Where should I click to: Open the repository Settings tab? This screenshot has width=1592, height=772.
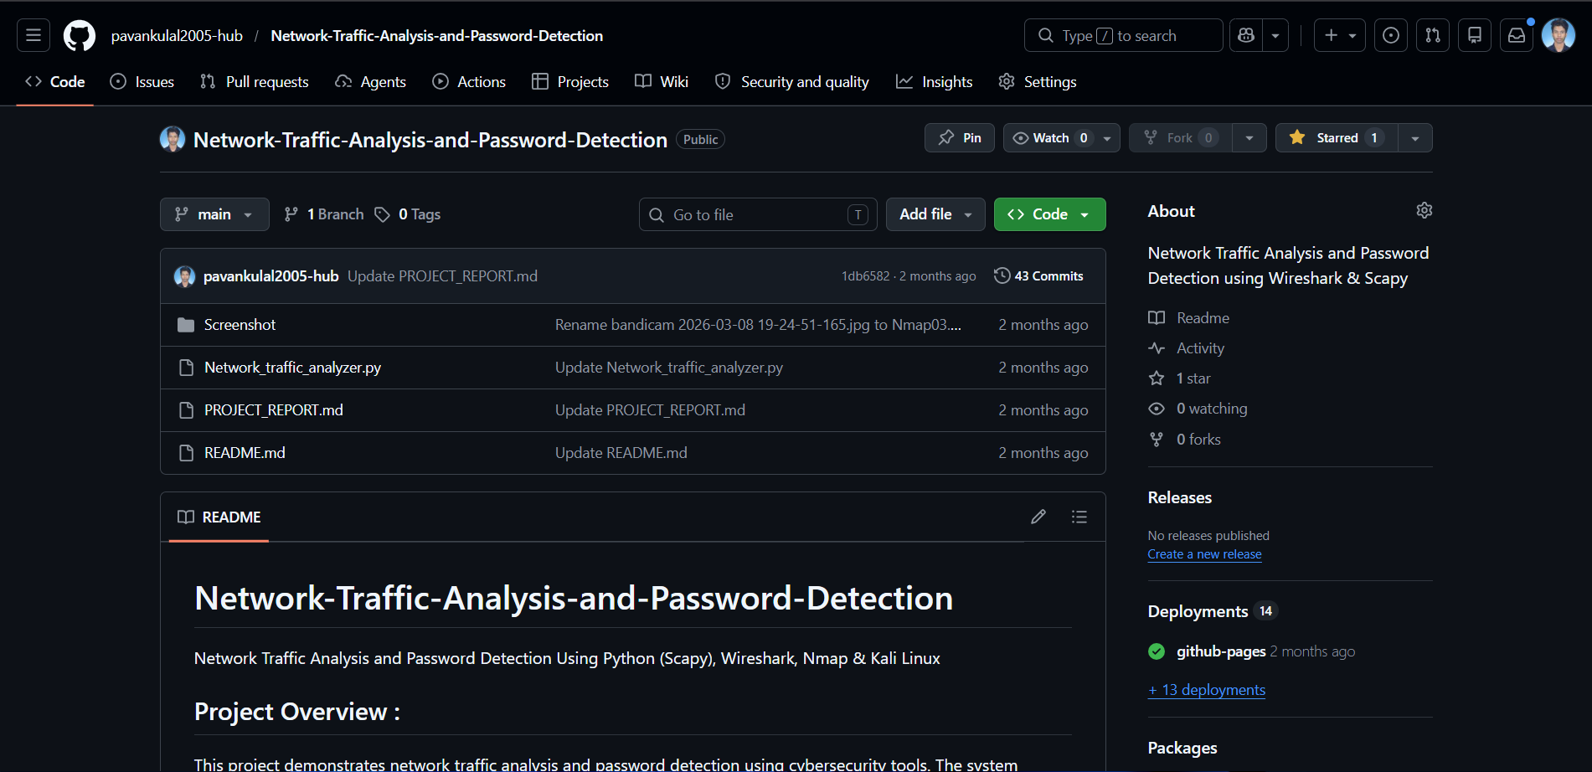(x=1038, y=82)
